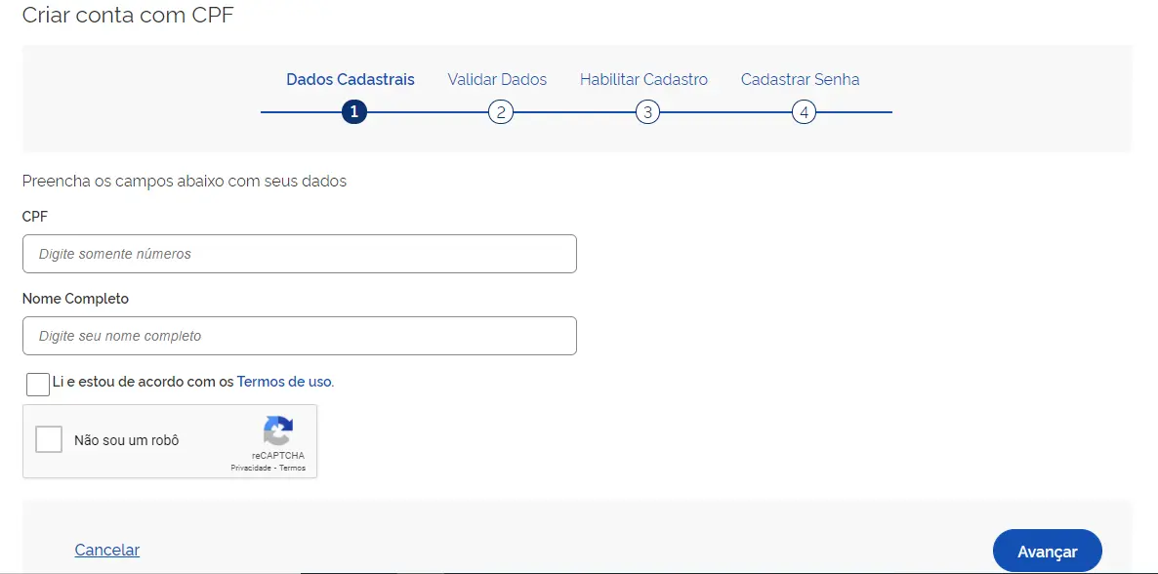Focus the CPF input field
The width and height of the screenshot is (1158, 574).
pyautogui.click(x=299, y=254)
